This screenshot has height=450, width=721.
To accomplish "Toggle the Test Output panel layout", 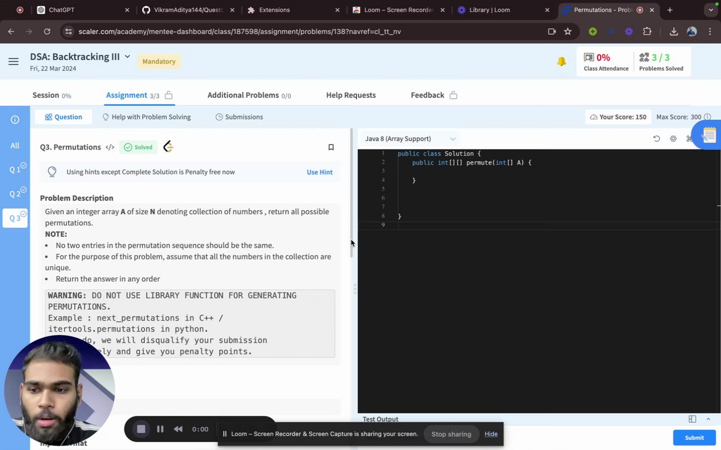I will 692,419.
